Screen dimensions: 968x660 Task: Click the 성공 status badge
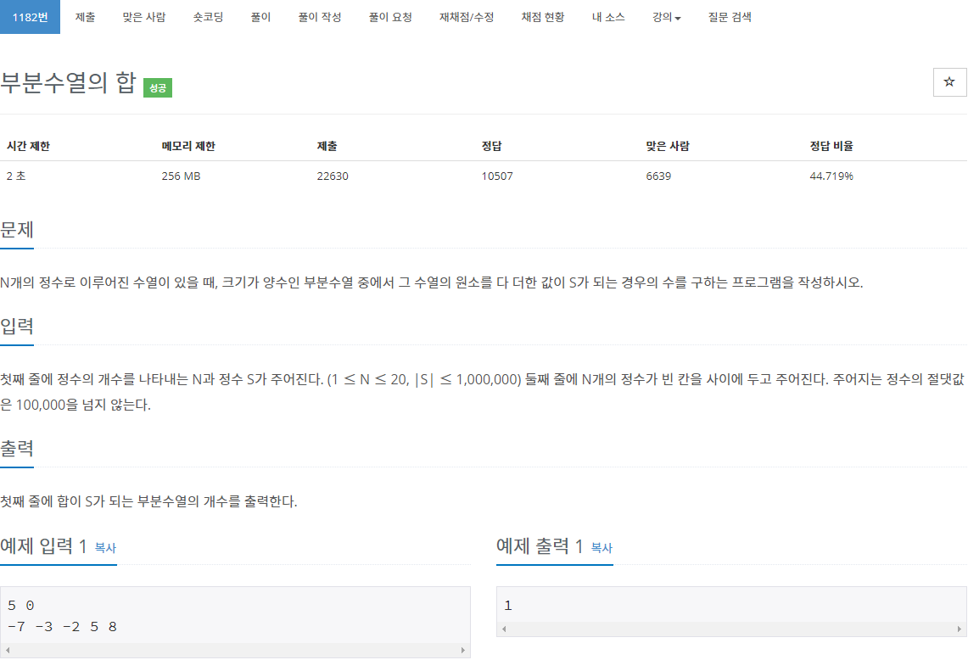(x=158, y=87)
